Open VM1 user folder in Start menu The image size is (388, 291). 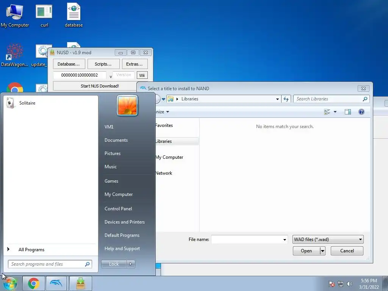pyautogui.click(x=109, y=127)
